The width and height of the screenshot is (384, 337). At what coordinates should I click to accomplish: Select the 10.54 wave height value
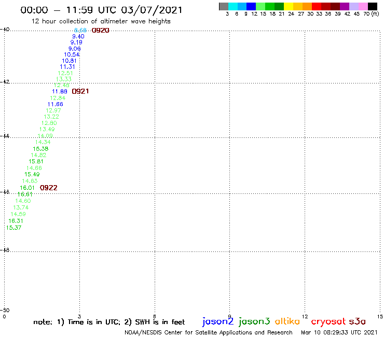[72, 54]
